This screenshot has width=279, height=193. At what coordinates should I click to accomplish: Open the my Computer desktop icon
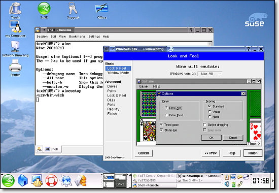click(15, 29)
